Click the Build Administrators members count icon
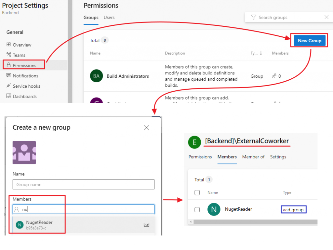This screenshot has height=250, width=333. [274, 76]
